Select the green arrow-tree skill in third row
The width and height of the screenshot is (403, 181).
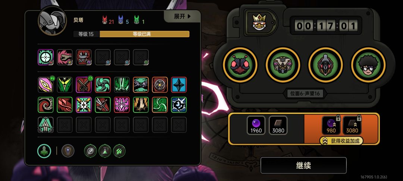point(46,125)
